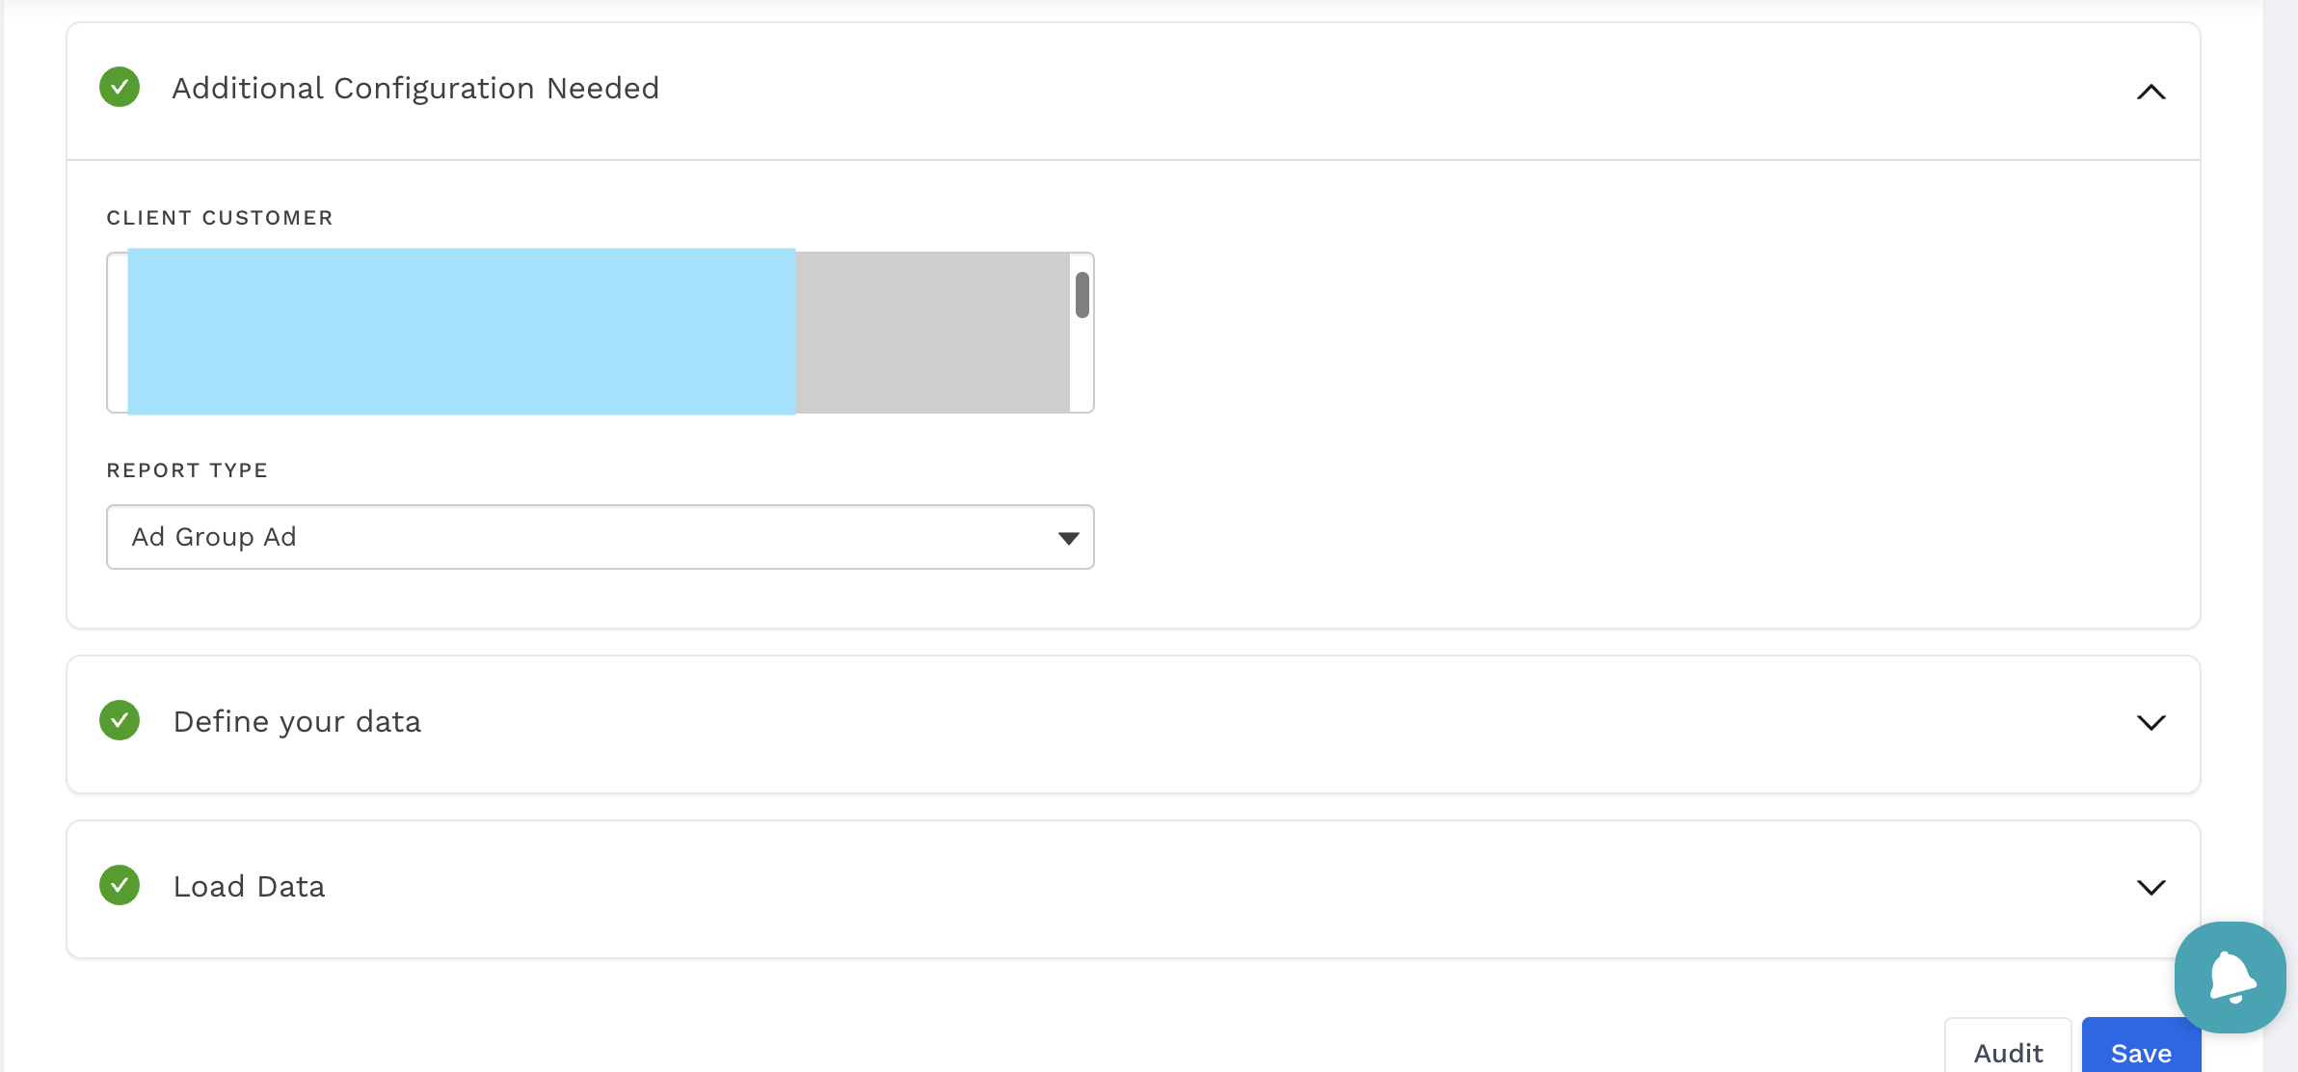This screenshot has width=2298, height=1072.
Task: Click the Load Data section title
Action: [249, 886]
